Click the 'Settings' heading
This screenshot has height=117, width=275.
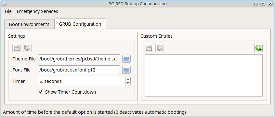17,36
